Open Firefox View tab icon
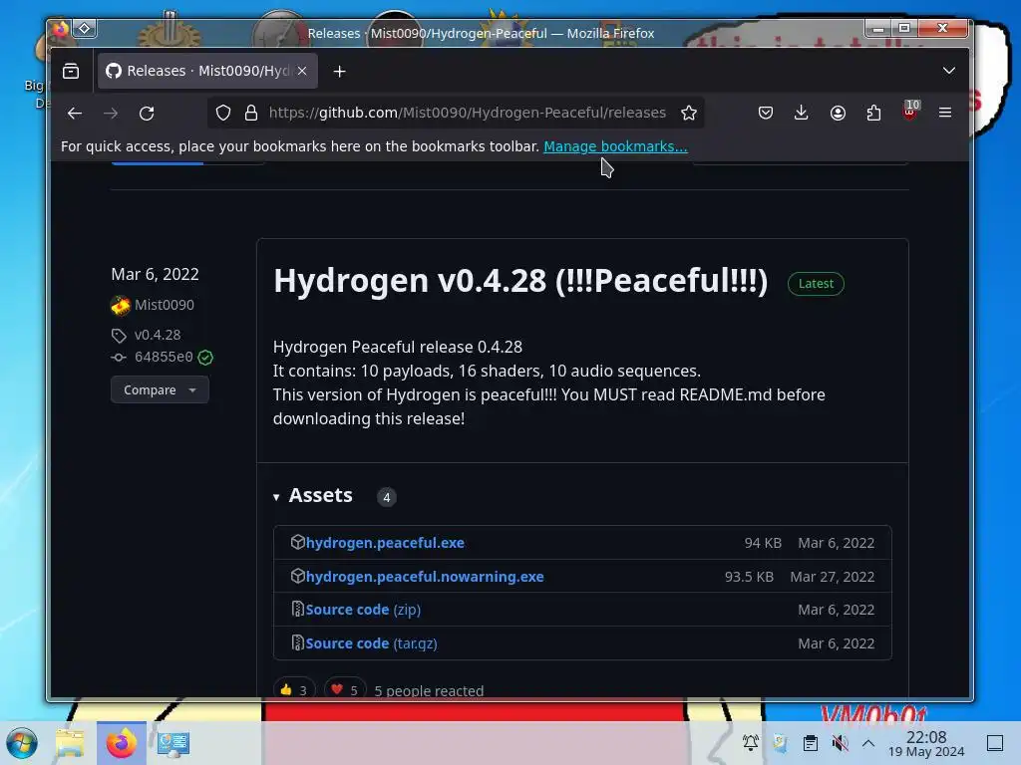Image resolution: width=1021 pixels, height=765 pixels. (x=71, y=71)
